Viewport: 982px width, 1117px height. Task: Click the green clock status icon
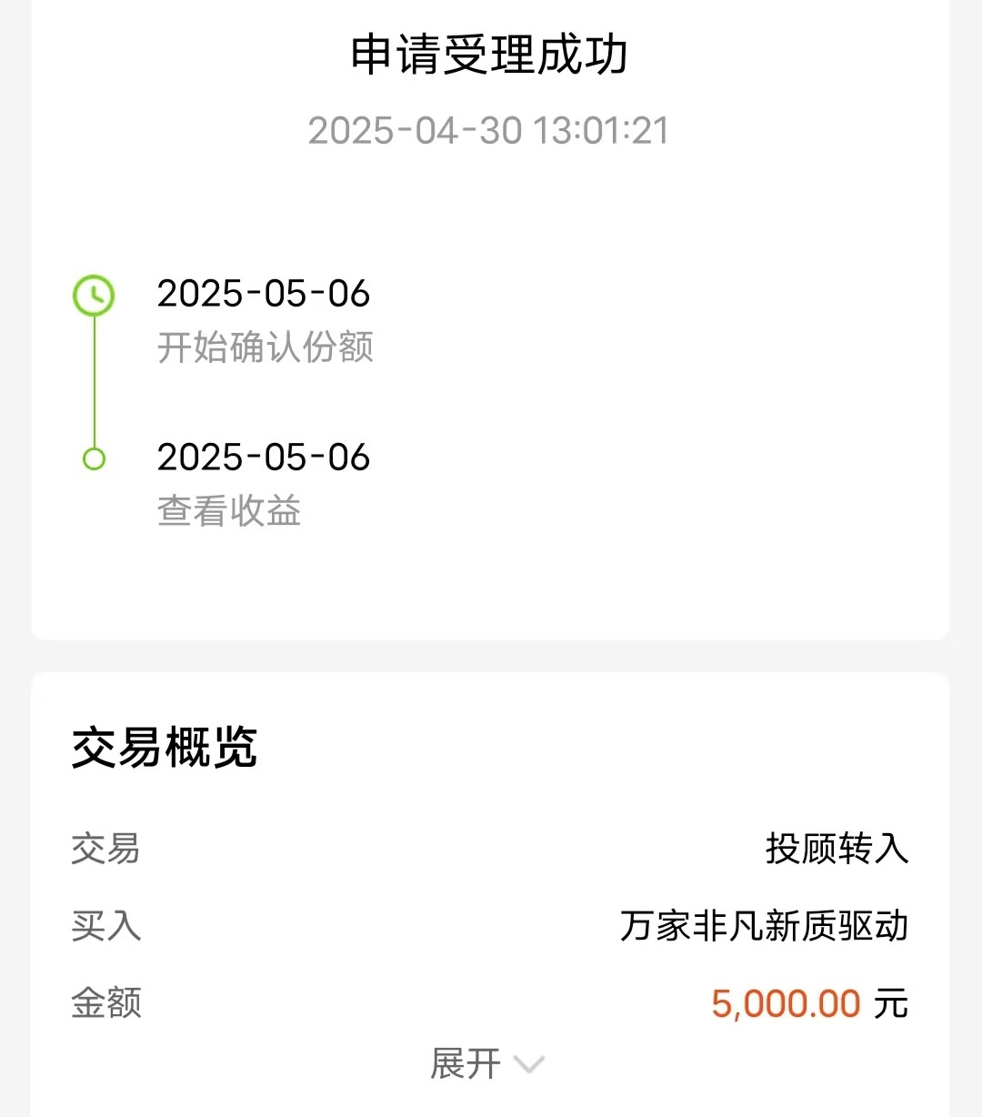tap(94, 296)
